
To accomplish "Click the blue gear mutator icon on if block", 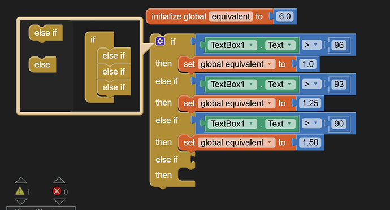I will pos(160,41).
